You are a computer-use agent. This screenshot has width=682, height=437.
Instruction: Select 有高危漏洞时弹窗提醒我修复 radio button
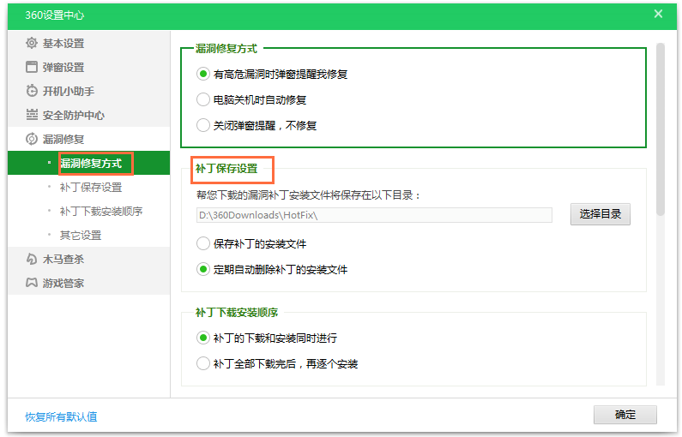pos(203,74)
